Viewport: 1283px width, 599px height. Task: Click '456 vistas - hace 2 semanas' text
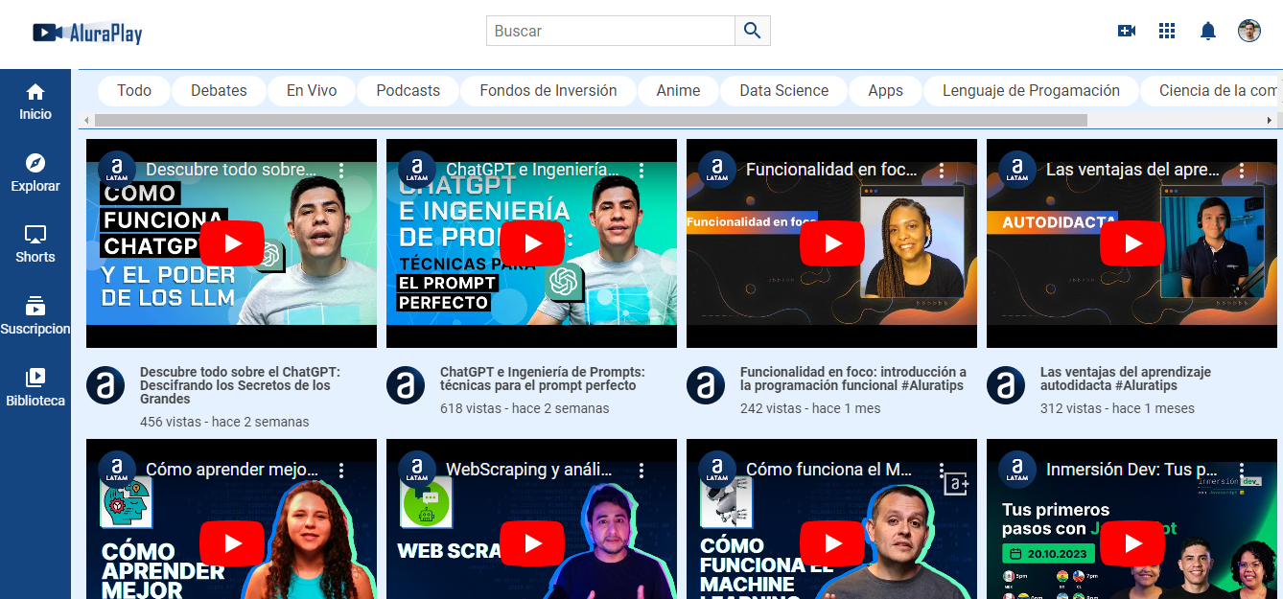[224, 422]
